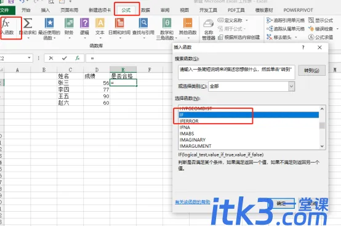The height and width of the screenshot is (226, 341).
Task: Switch to the View (视图) tab
Action: pos(184,10)
